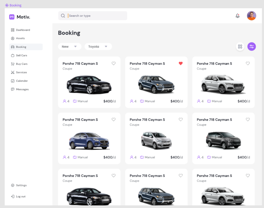Favorite the silver minivan card
The image size is (264, 208).
click(181, 119)
